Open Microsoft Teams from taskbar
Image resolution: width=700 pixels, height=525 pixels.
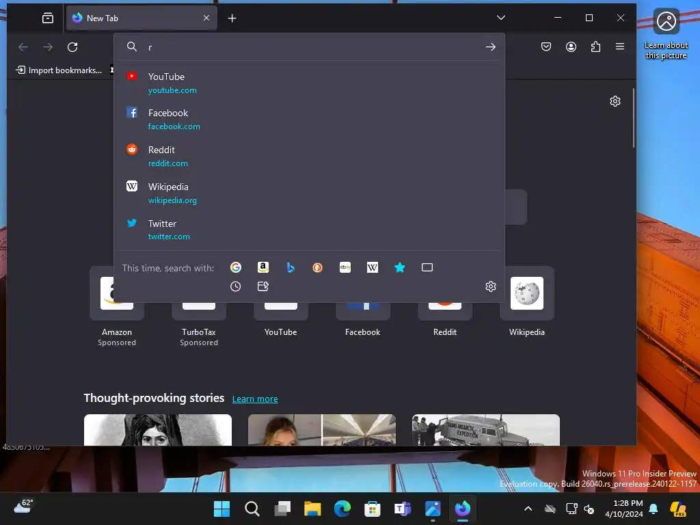[403, 509]
